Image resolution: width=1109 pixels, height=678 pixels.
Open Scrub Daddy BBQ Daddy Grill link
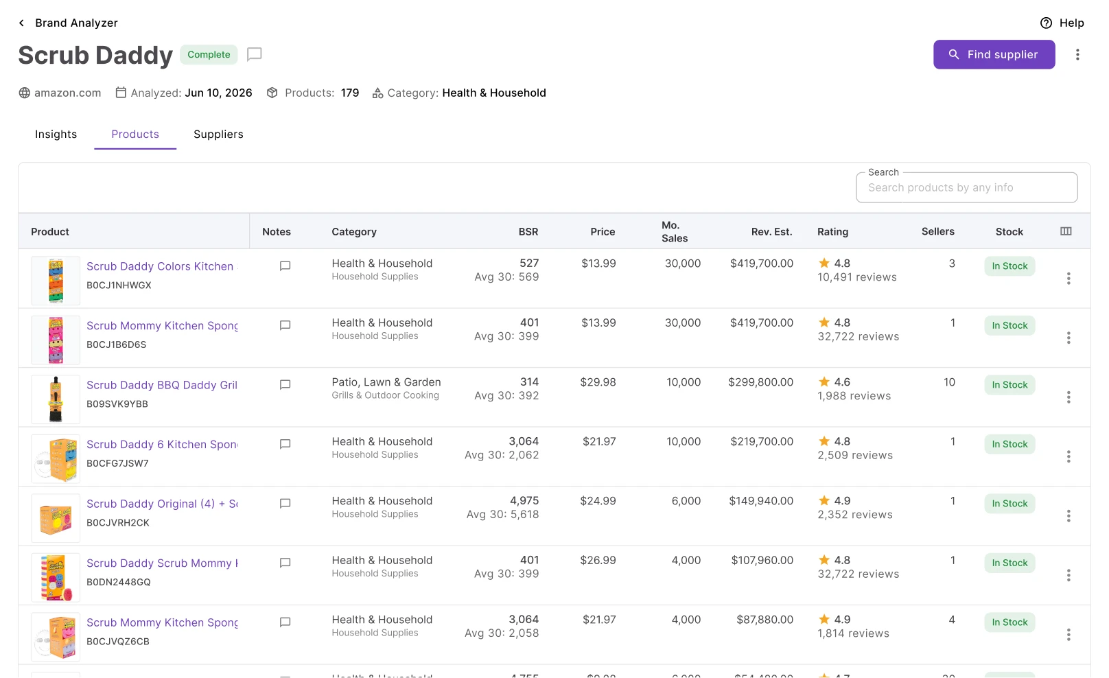162,385
